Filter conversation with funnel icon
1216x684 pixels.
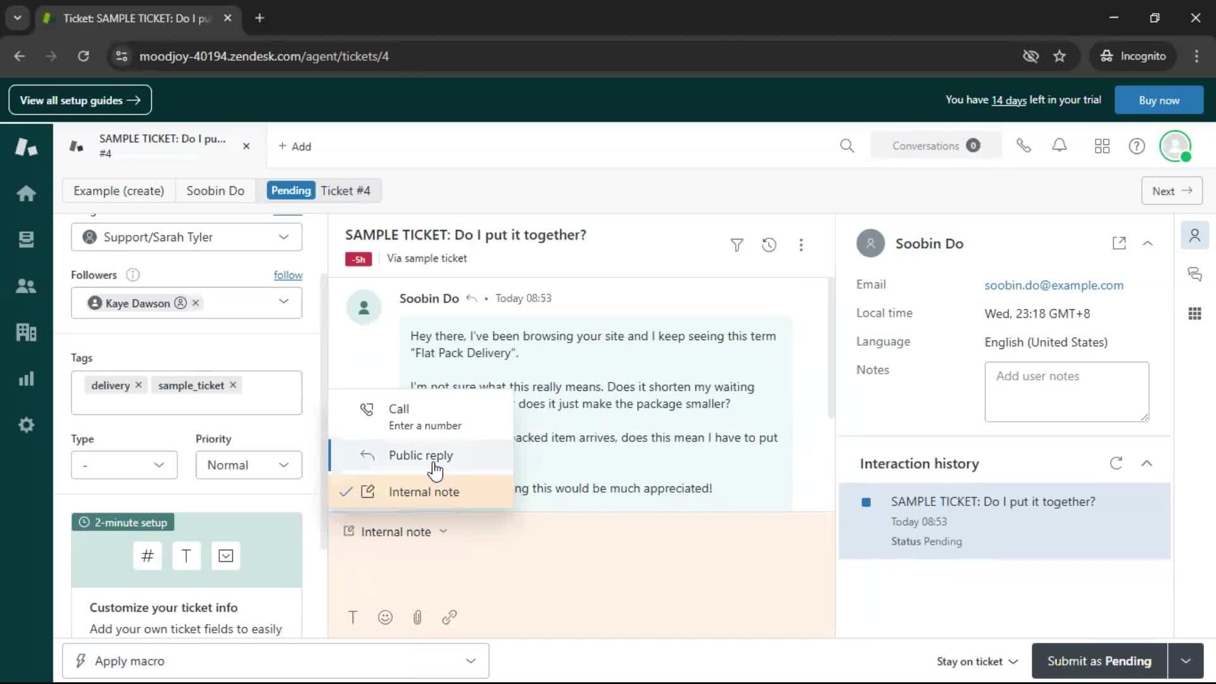click(737, 245)
